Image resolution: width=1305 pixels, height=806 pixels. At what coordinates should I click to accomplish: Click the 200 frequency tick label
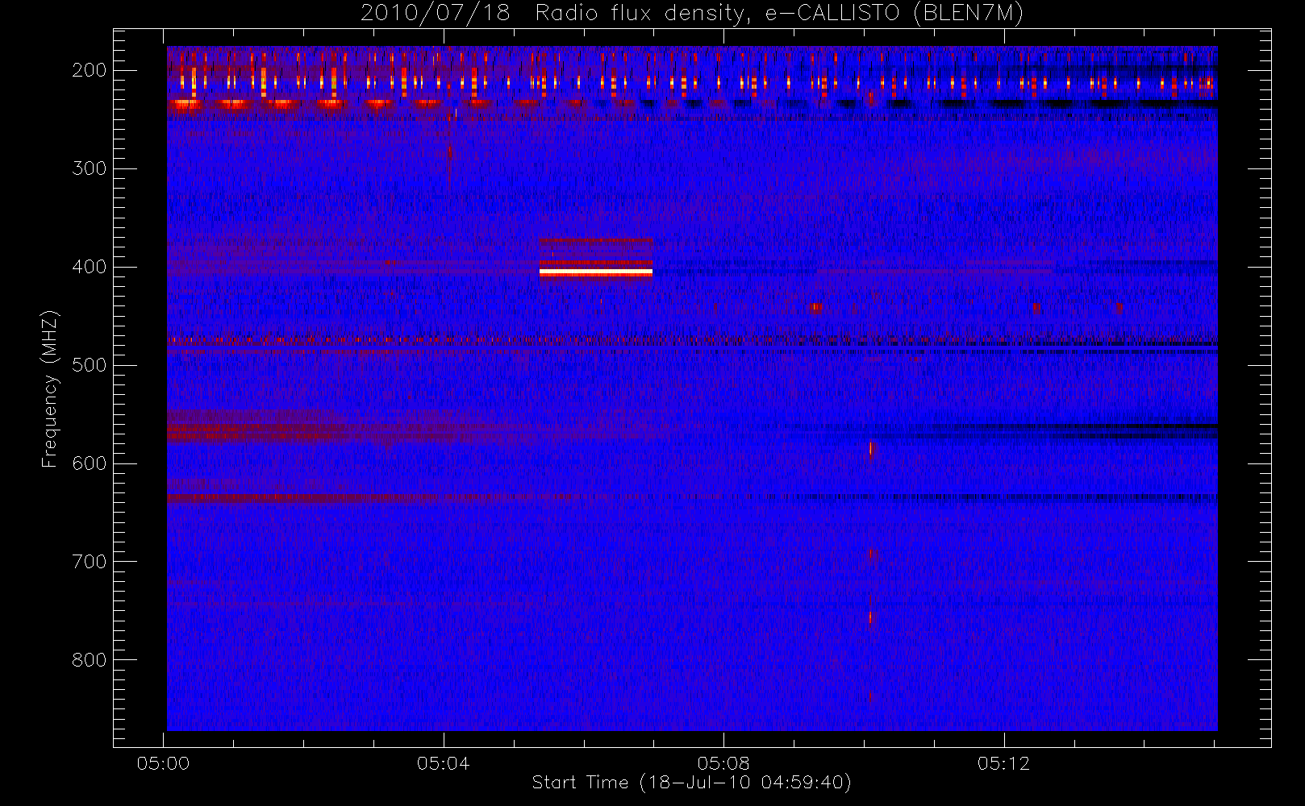point(90,70)
